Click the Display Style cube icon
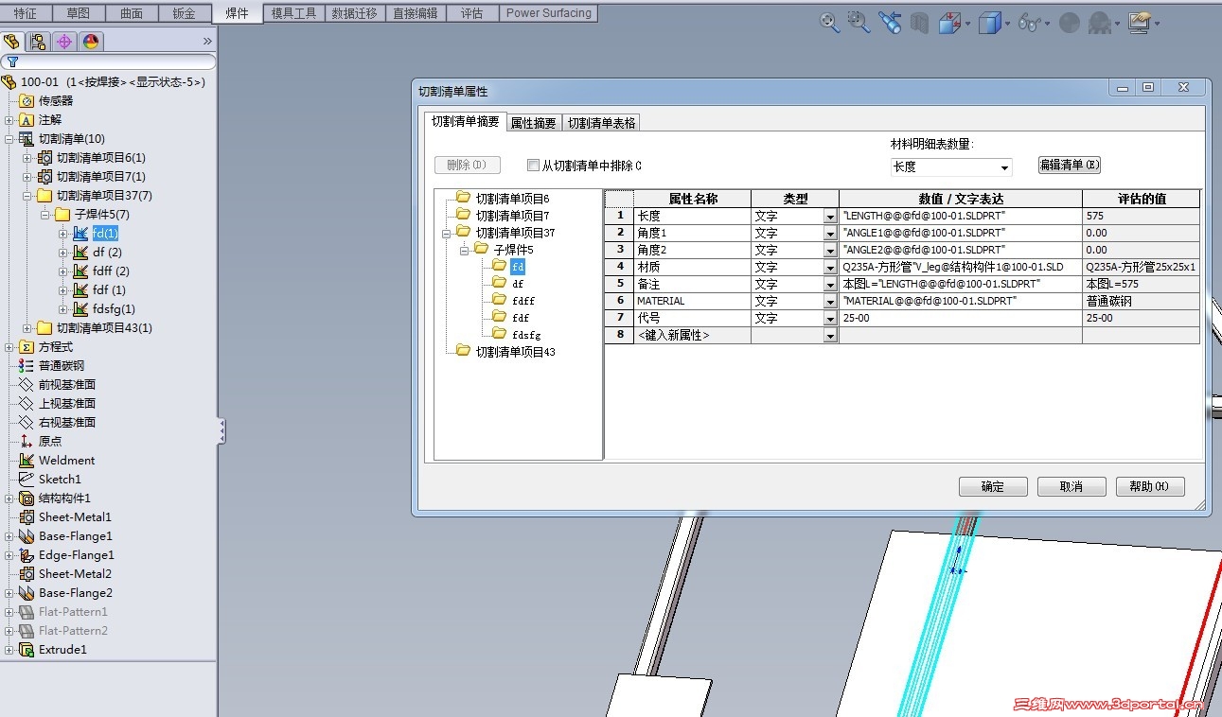This screenshot has width=1222, height=717. click(989, 23)
